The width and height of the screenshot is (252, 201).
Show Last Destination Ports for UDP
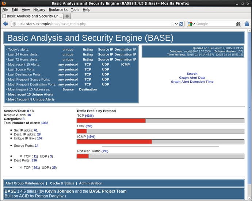pos(106,74)
